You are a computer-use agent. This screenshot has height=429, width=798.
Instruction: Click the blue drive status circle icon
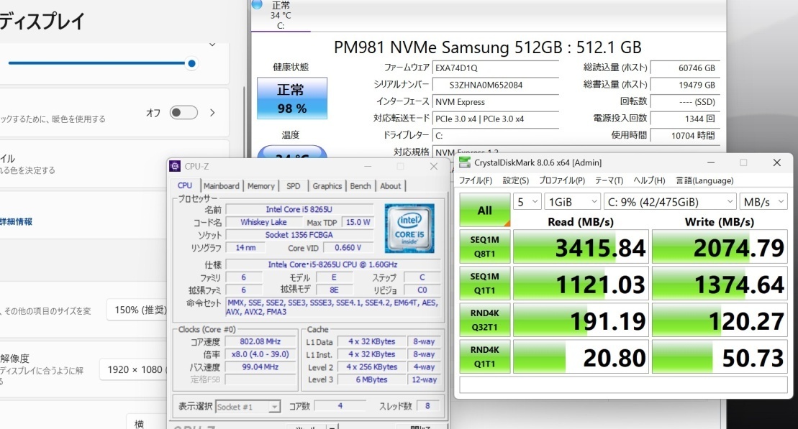[x=257, y=4]
